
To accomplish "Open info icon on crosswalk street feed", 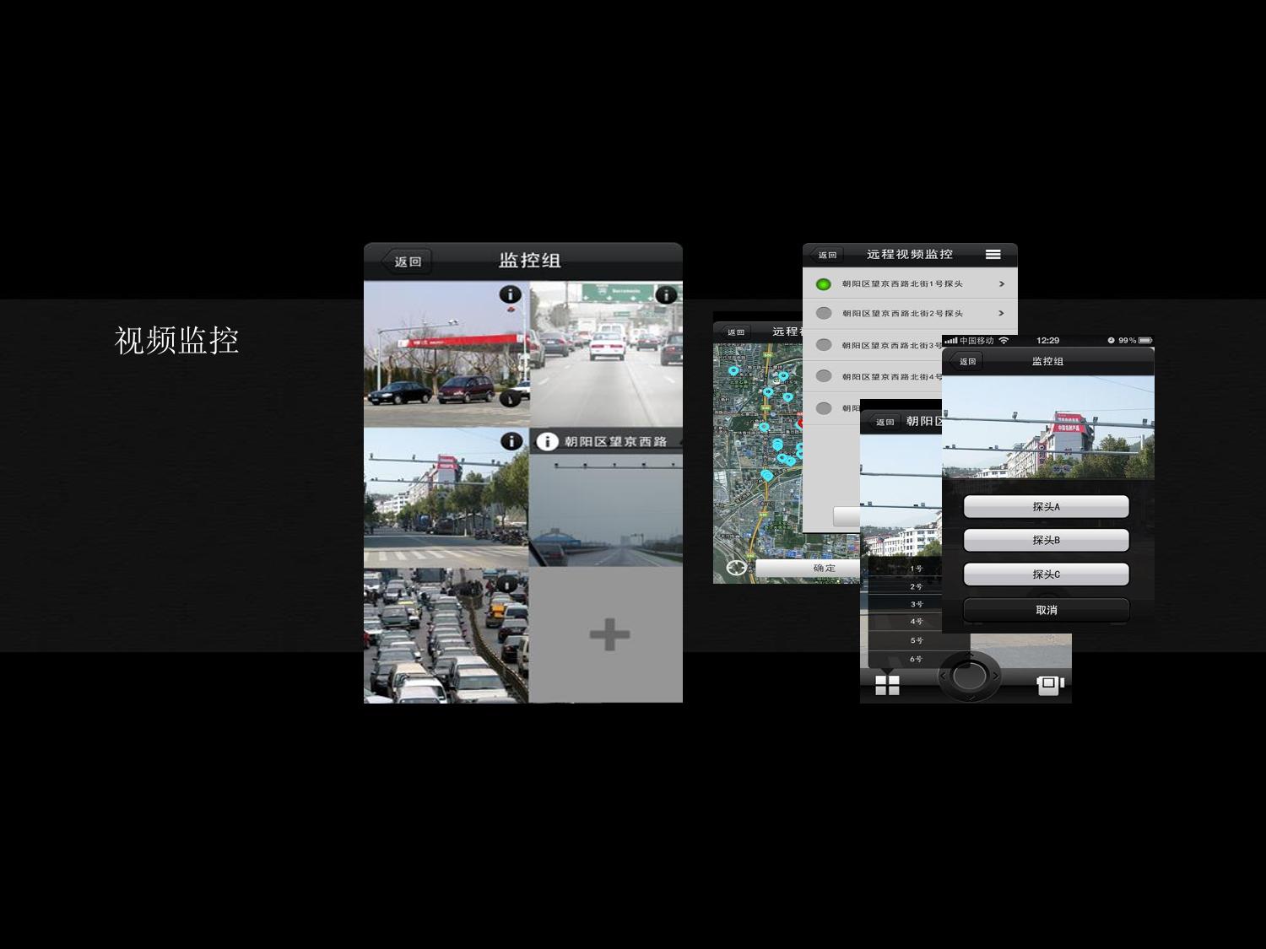I will (511, 441).
